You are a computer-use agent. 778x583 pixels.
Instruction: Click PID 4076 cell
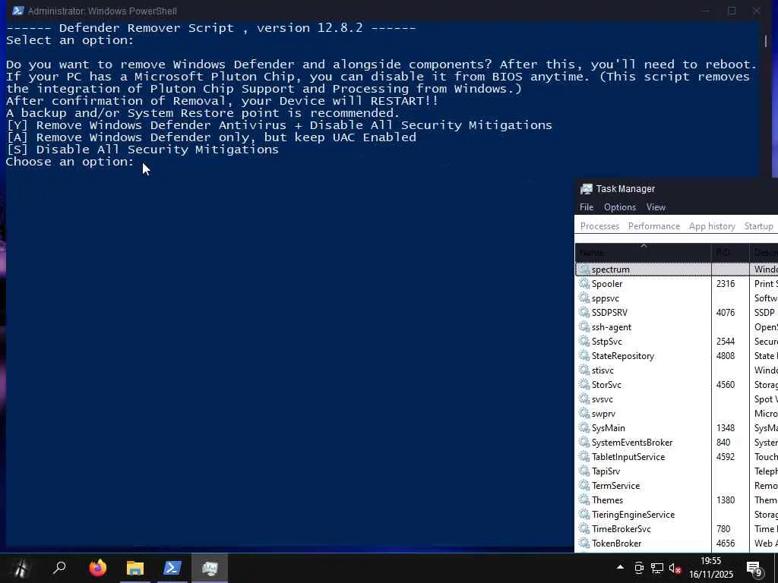point(725,312)
